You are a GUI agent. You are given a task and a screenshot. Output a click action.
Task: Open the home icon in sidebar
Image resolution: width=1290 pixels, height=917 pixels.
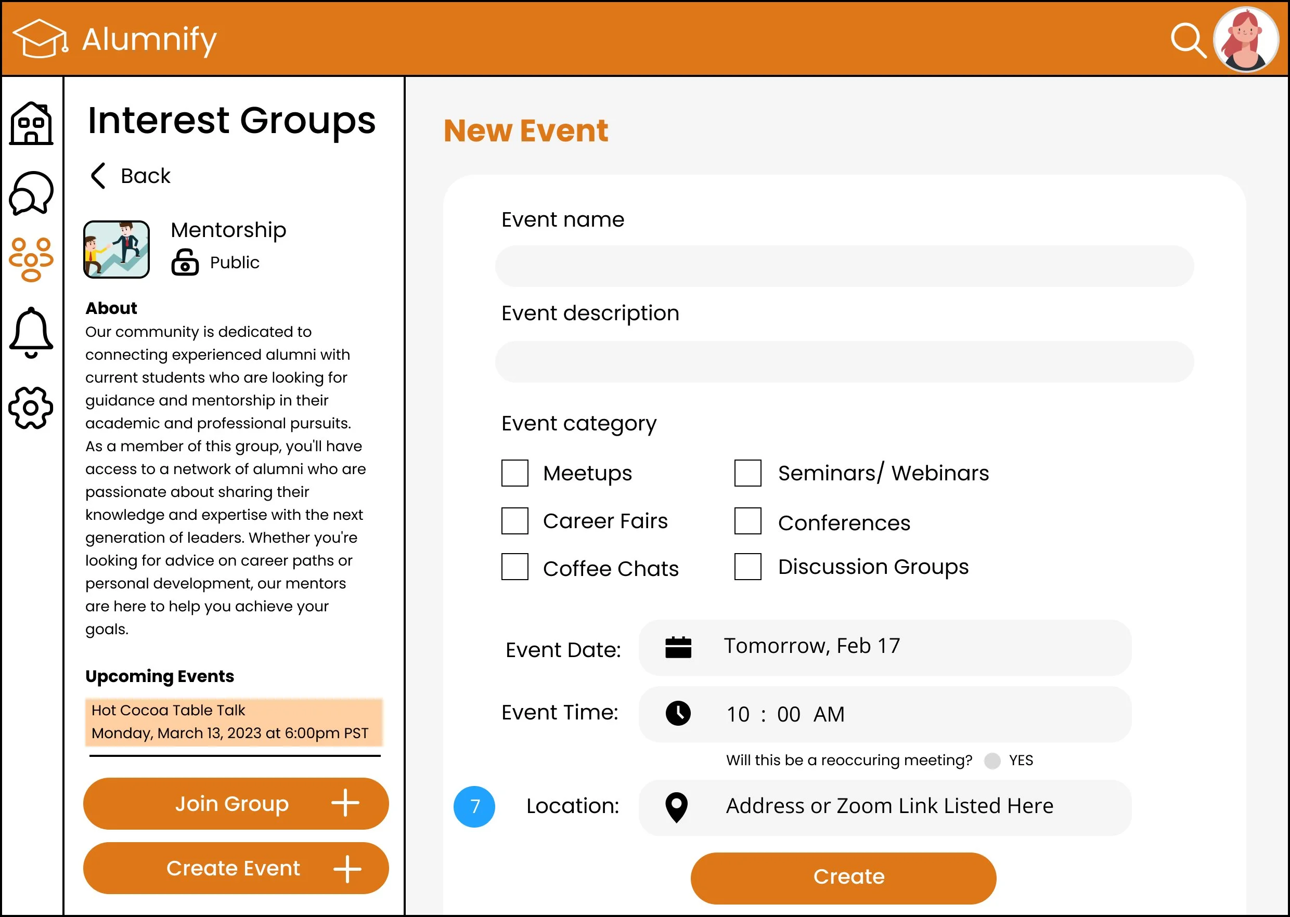(31, 123)
